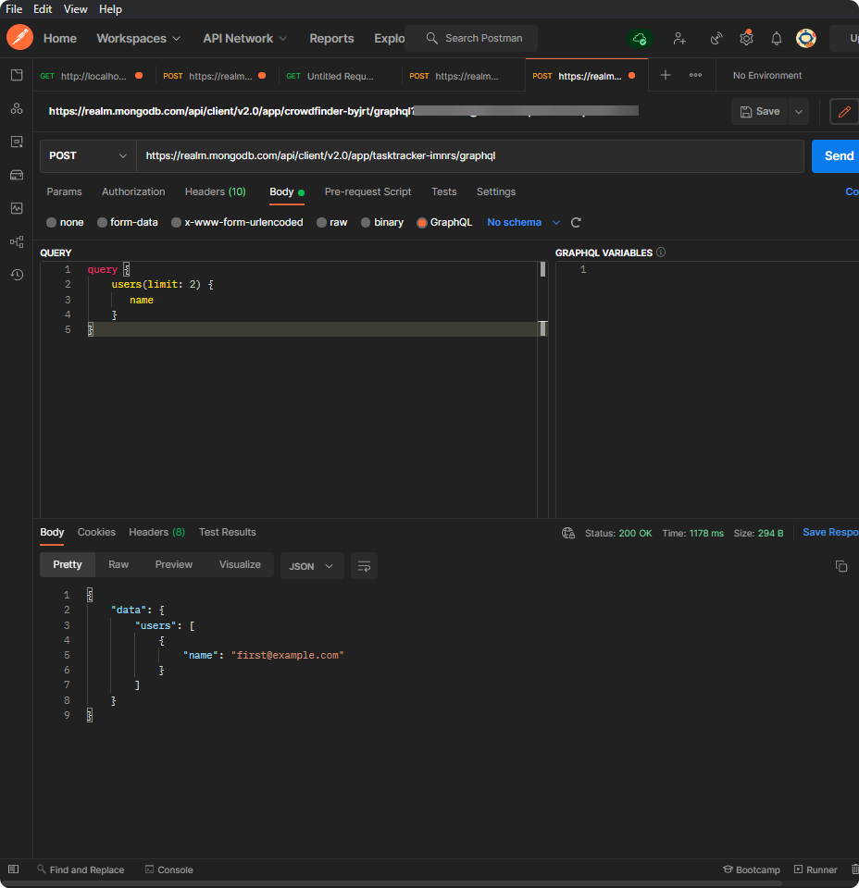Click the cloud sync status icon
This screenshot has width=859, height=888.
[x=639, y=39]
